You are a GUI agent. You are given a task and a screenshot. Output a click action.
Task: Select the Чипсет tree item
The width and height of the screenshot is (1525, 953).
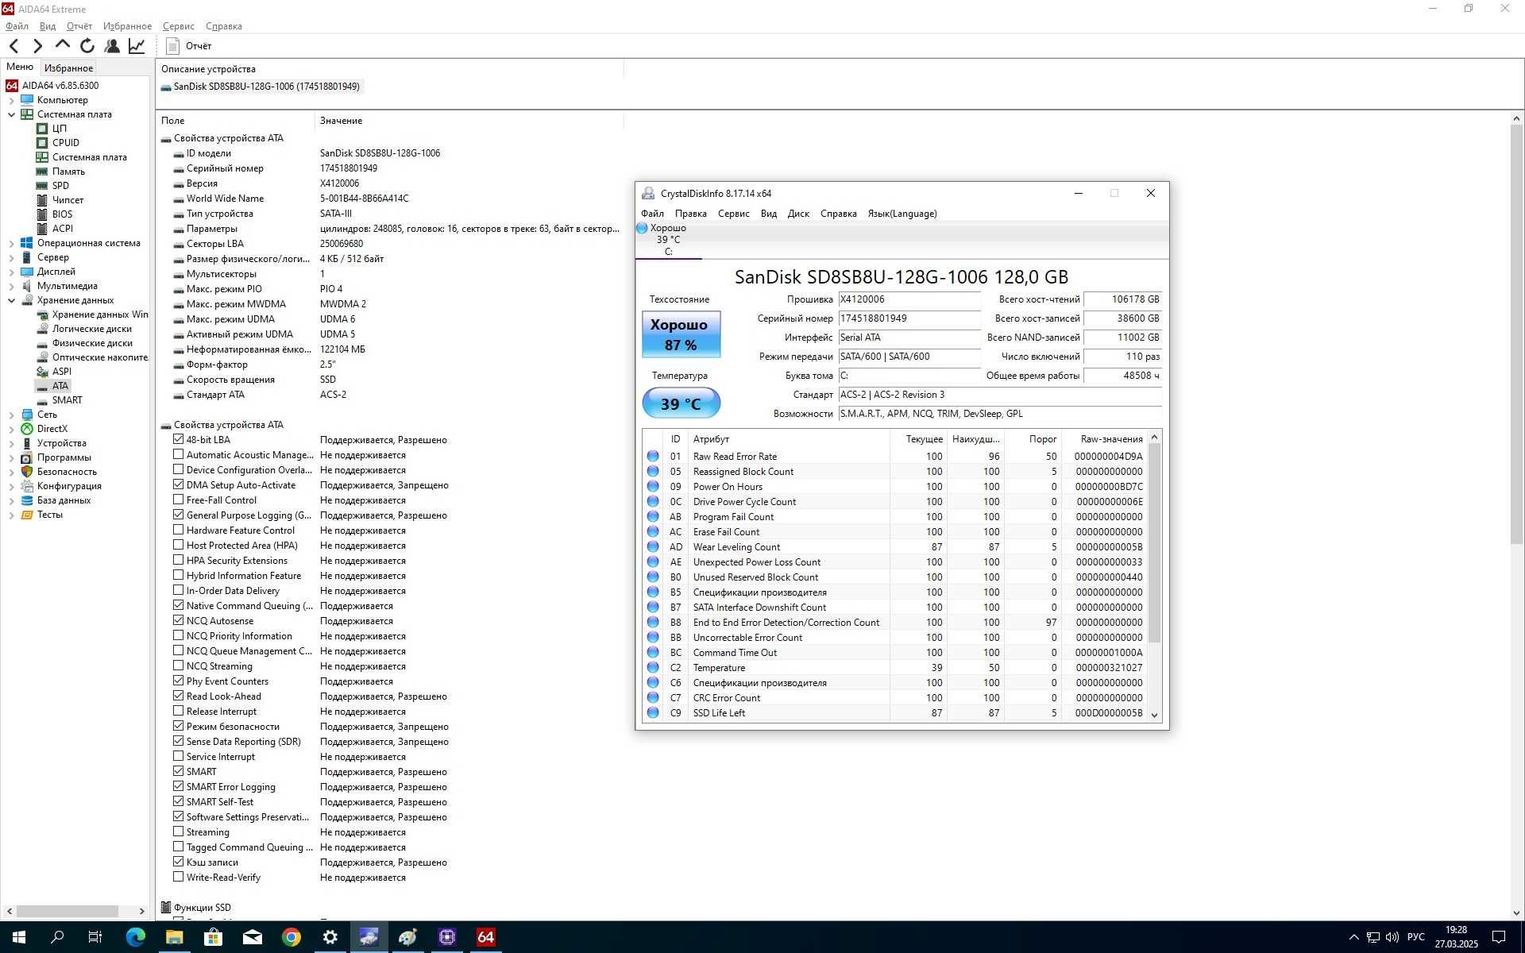pyautogui.click(x=68, y=200)
